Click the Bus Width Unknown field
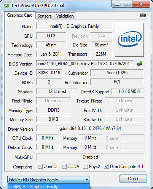Viewport: 153px width, 189px height. pyautogui.click(x=124, y=110)
